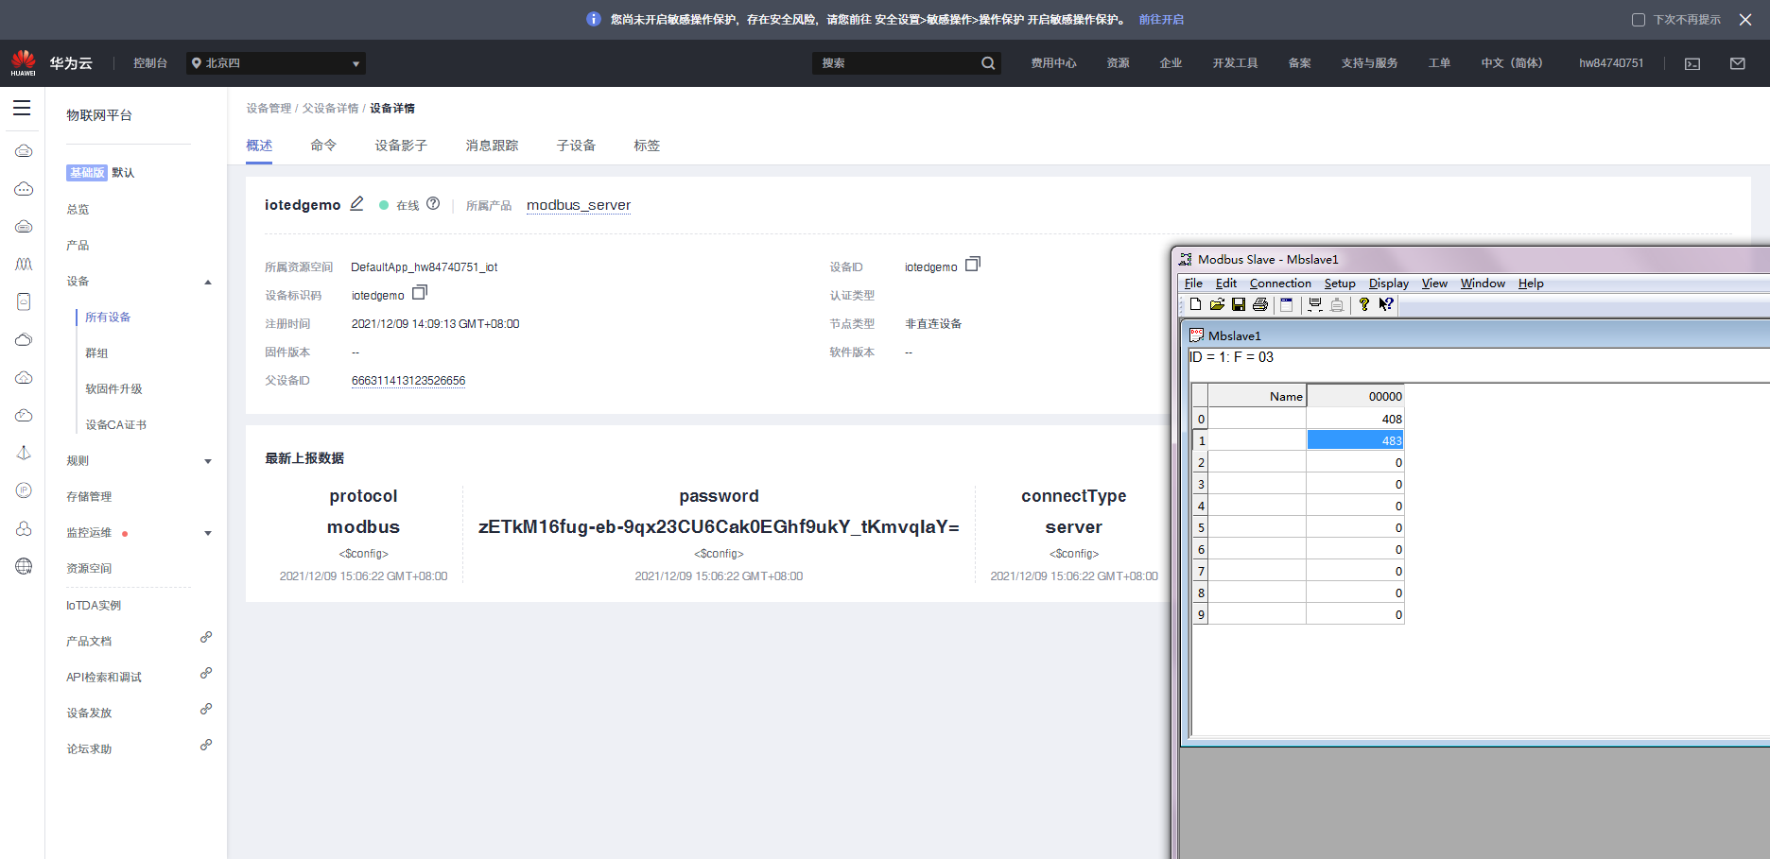Open the Setup menu in Modbus Slave

(1340, 283)
